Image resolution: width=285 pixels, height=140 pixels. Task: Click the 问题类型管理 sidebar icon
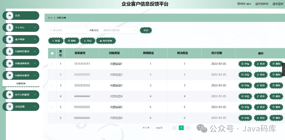pos(10,51)
